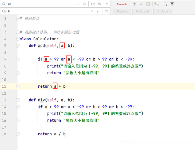The width and height of the screenshot is (195, 150).
Task: Toggle Preserve Case (A'A) option
Action: pos(106,11)
